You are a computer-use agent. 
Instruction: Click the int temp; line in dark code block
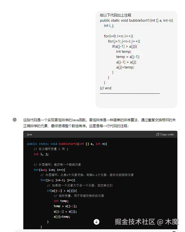(61, 201)
